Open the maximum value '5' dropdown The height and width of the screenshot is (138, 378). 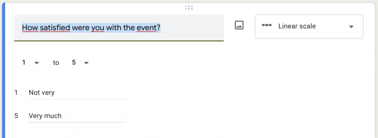(x=80, y=63)
